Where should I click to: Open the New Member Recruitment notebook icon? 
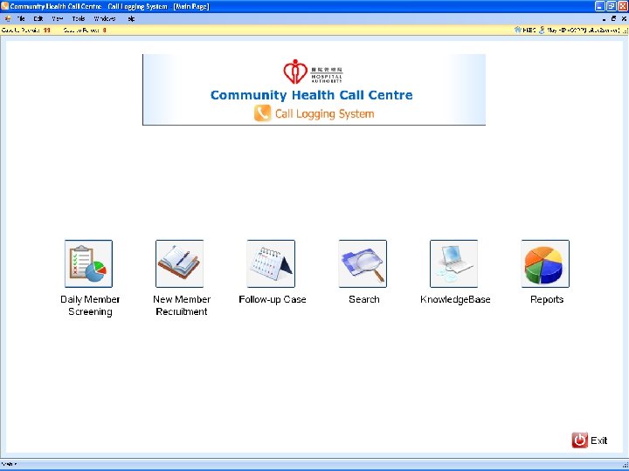(x=179, y=263)
